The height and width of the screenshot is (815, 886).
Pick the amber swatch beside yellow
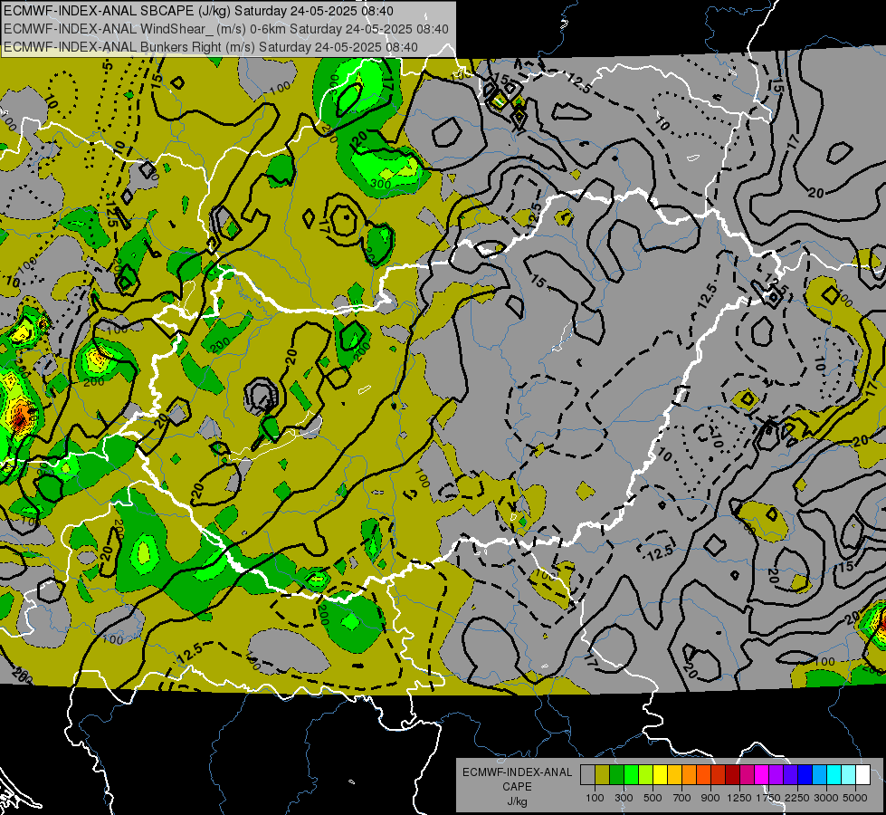[674, 775]
